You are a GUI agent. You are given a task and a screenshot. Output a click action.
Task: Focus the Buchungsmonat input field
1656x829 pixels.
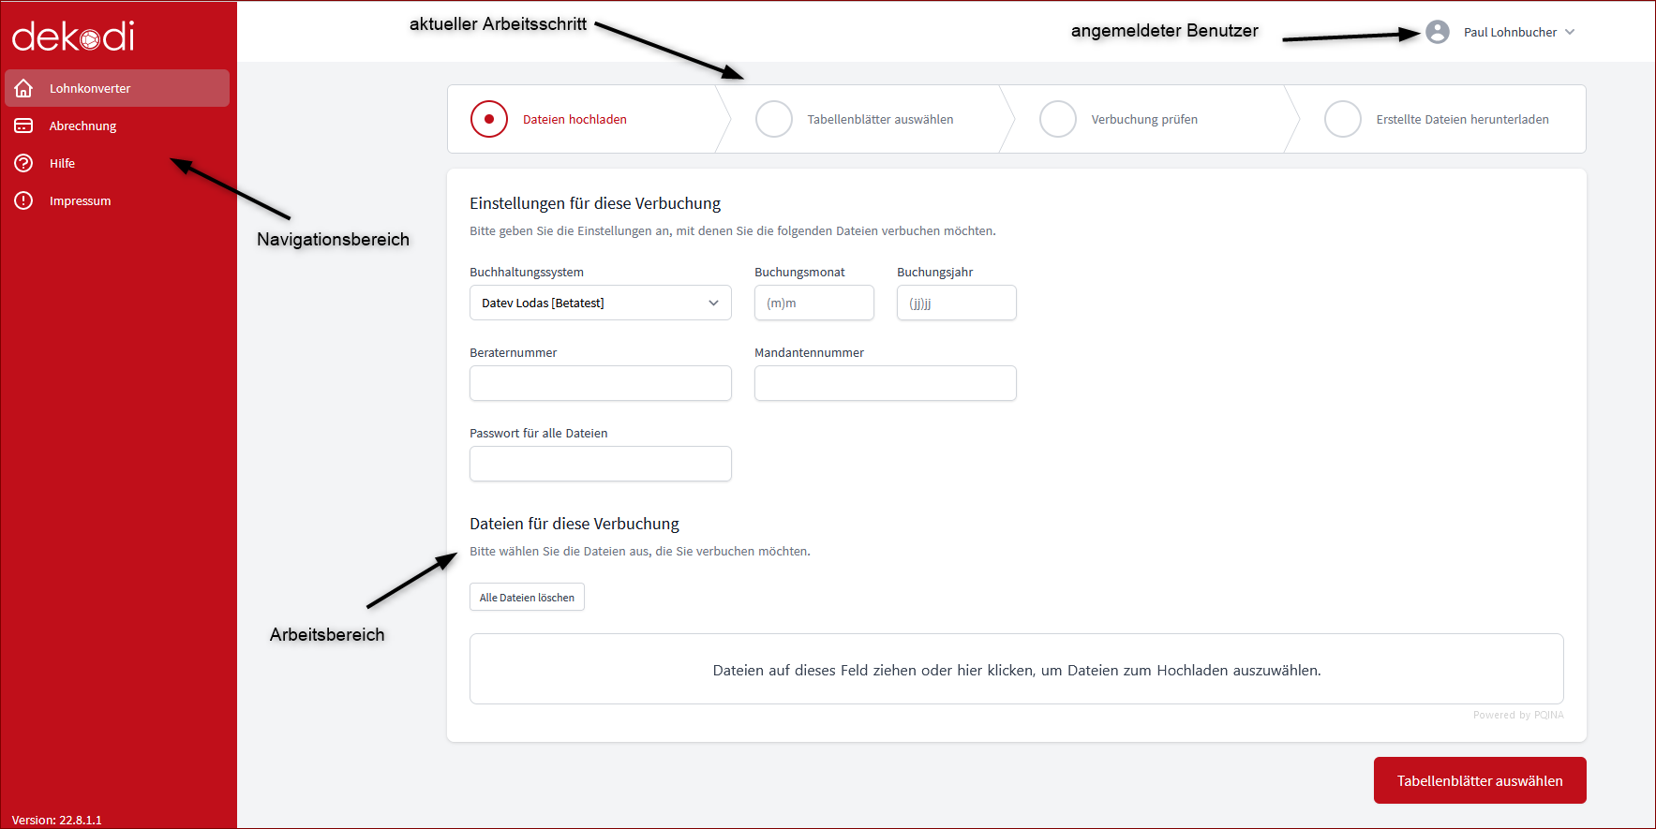[x=813, y=303]
